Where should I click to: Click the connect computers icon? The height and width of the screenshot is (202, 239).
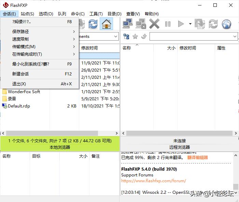pyautogui.click(x=128, y=24)
